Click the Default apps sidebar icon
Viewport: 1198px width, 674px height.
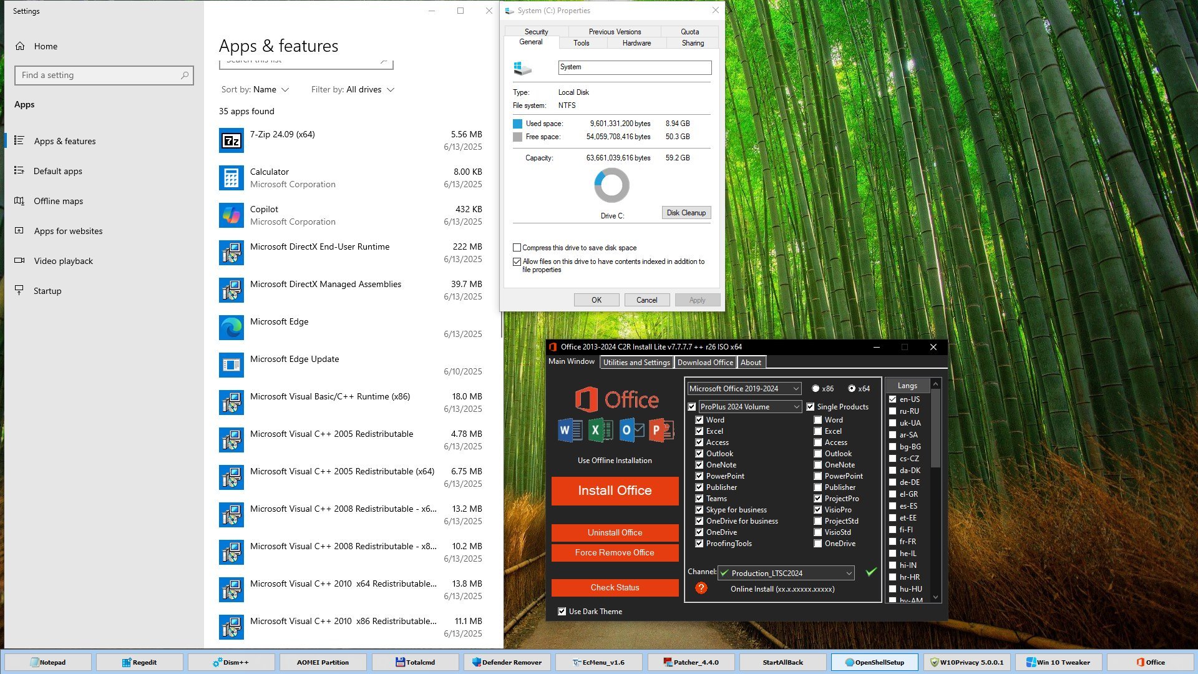coord(19,170)
